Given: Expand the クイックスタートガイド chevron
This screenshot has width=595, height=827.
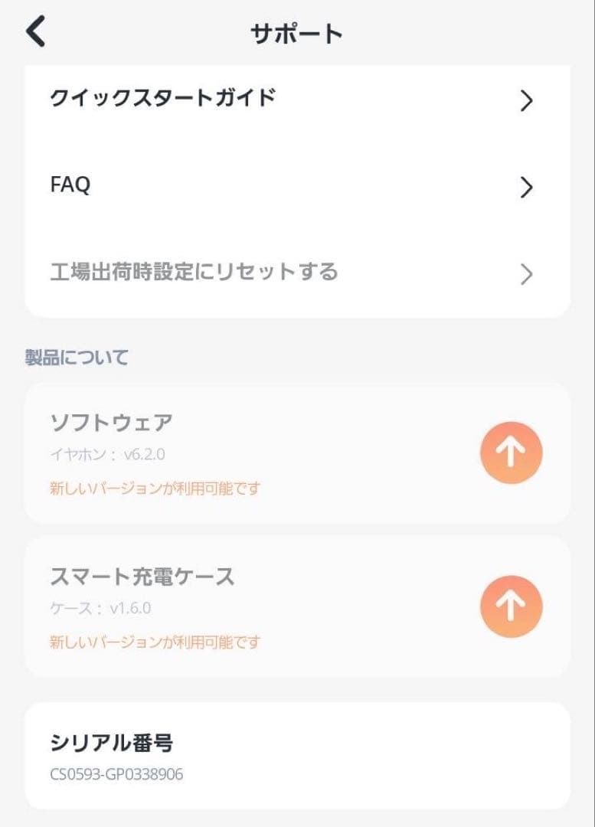Looking at the screenshot, I should [x=526, y=100].
